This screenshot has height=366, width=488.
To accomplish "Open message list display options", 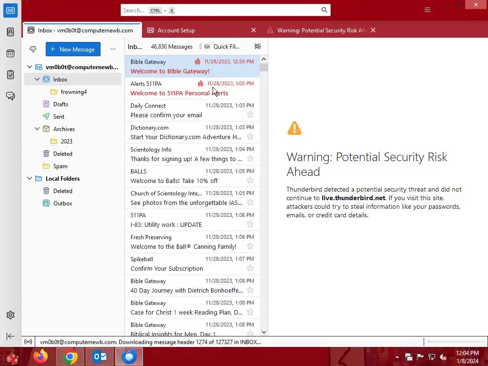I will [x=257, y=46].
